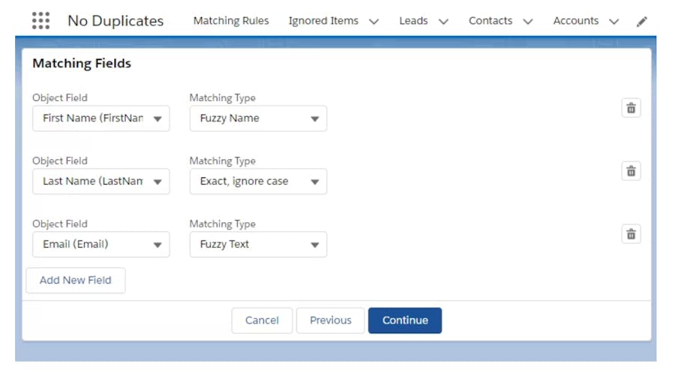Screen dimensions: 675x372
Task: Go to the Matching Rules tab
Action: click(x=231, y=21)
